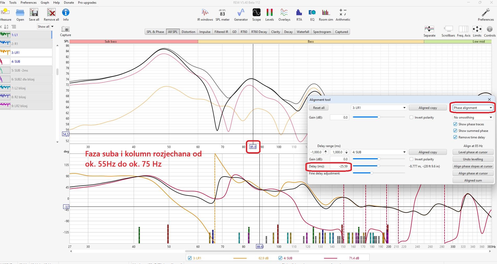Expand the Phase alignment mode dropdown
This screenshot has width=497, height=264.
click(473, 108)
